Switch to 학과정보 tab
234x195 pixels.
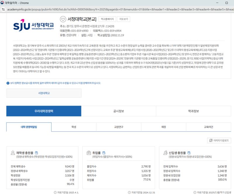coord(194,111)
